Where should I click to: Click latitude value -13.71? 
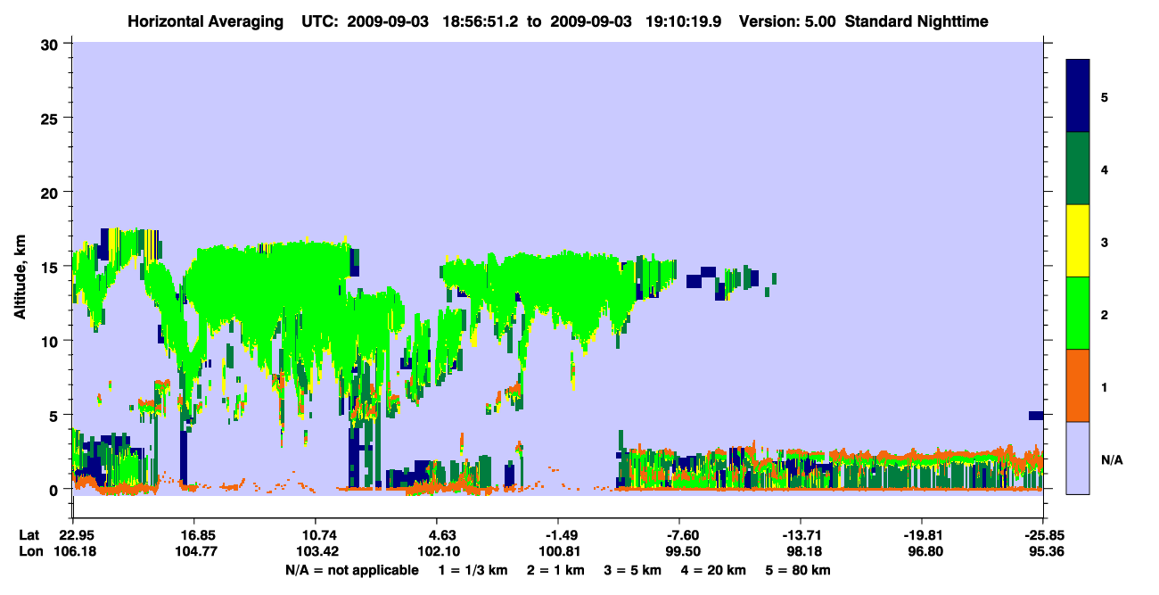(801, 535)
